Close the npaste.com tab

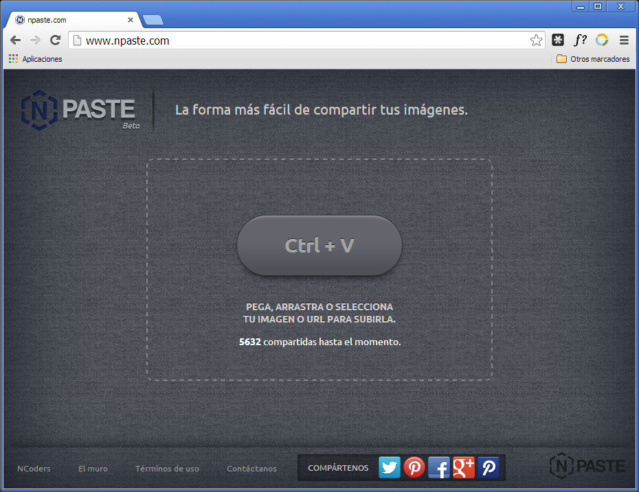131,20
